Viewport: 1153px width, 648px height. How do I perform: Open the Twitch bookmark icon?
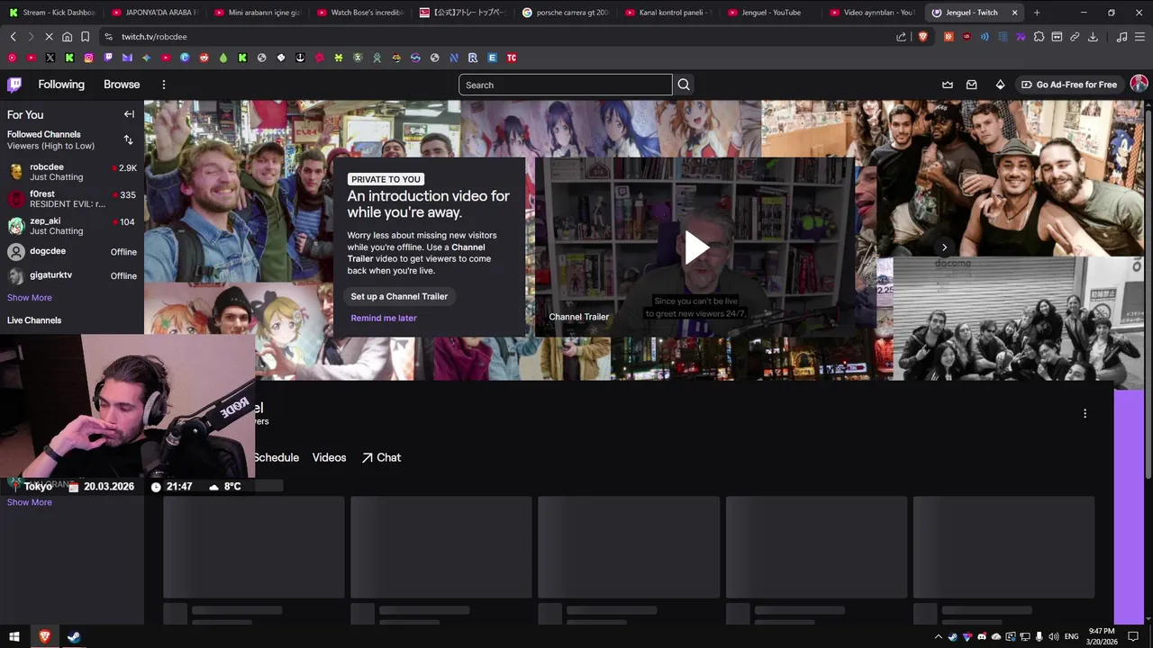click(x=108, y=58)
